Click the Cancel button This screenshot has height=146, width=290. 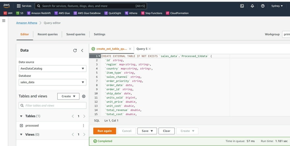click(127, 131)
